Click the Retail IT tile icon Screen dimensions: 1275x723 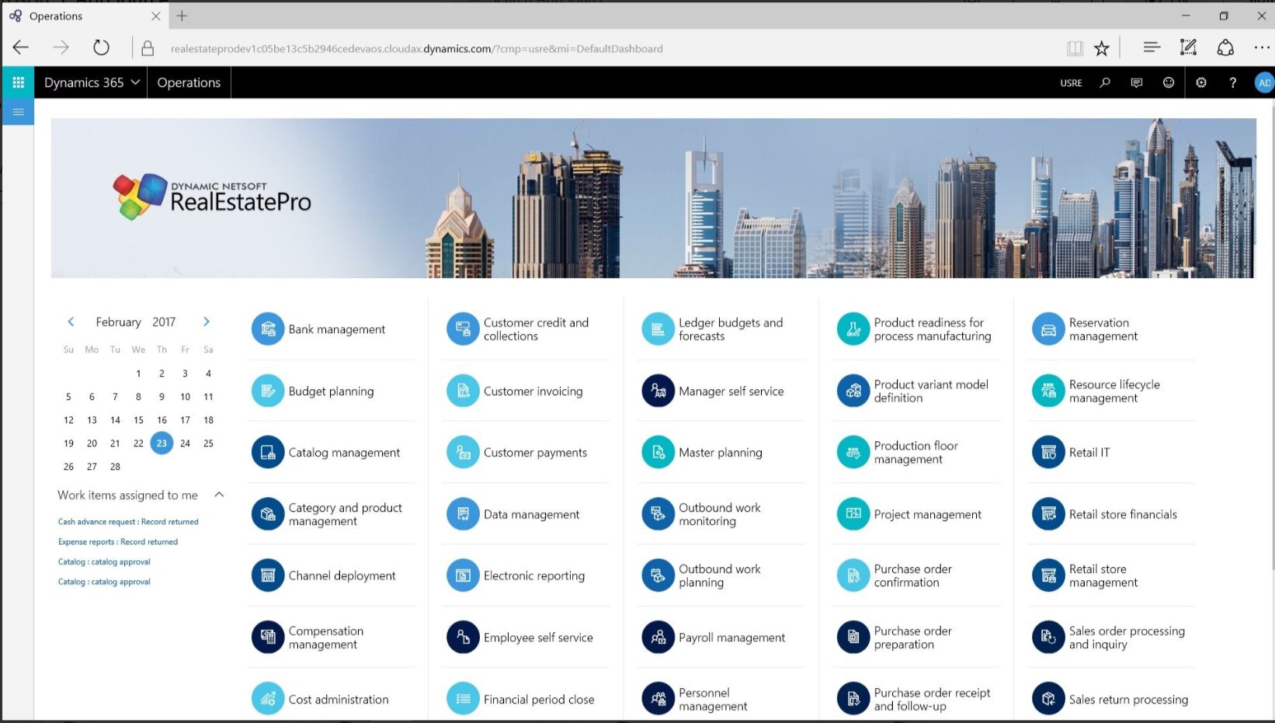click(x=1048, y=453)
